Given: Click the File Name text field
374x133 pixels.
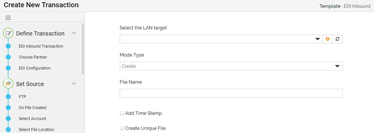Looking at the screenshot, I should 231,93.
